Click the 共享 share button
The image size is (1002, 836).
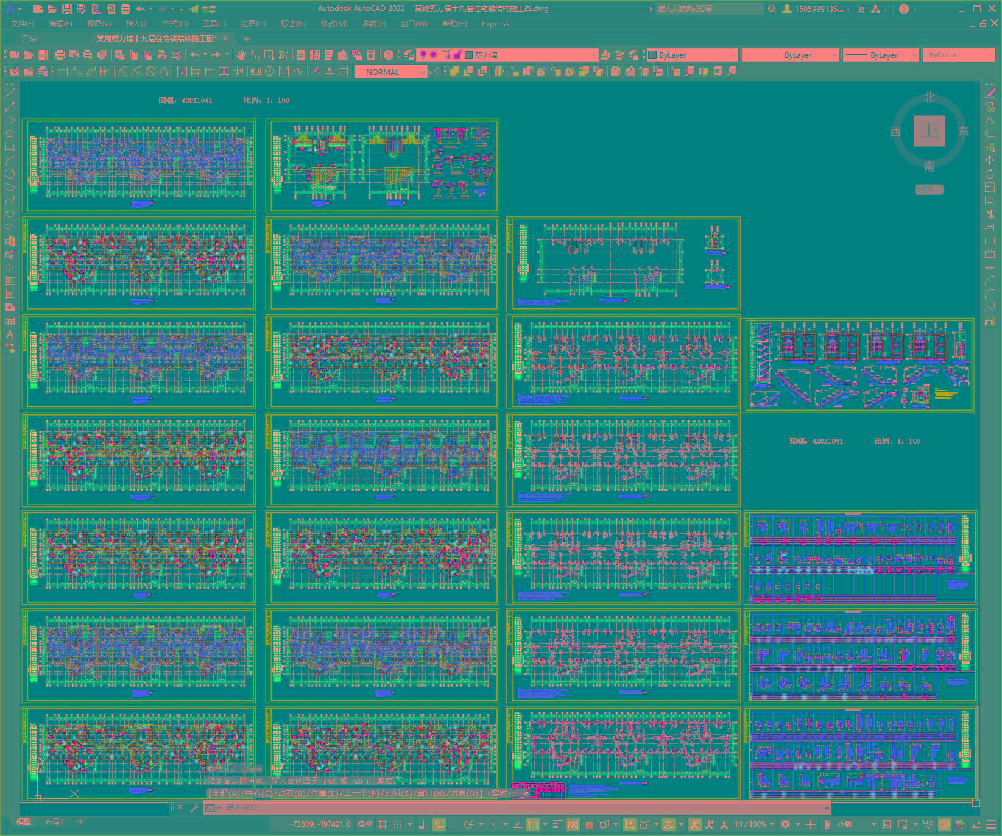coord(203,9)
